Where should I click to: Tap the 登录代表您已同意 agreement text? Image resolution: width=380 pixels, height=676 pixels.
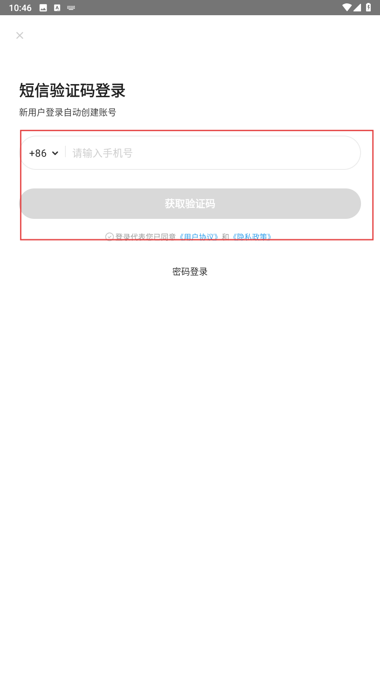146,237
